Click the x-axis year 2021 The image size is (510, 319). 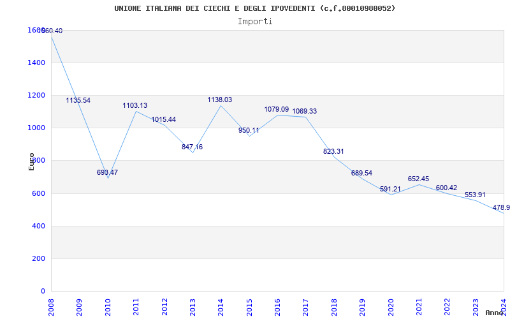point(419,307)
